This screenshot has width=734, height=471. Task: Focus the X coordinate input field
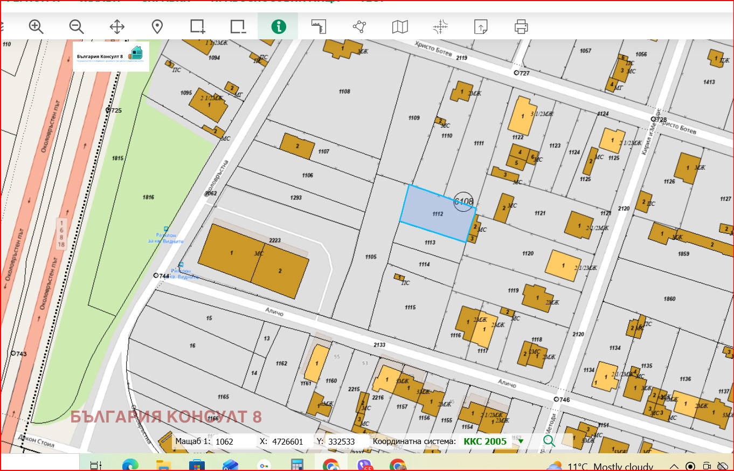290,442
